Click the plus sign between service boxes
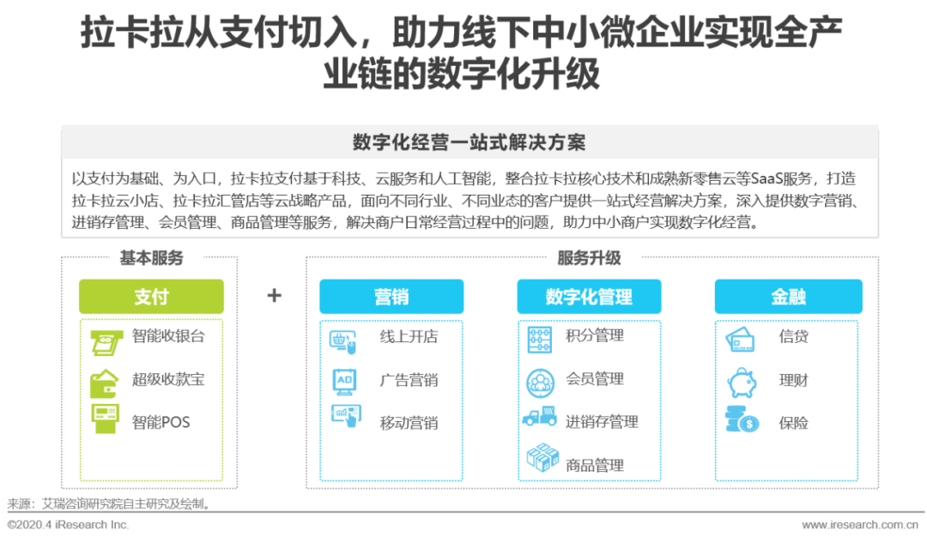The height and width of the screenshot is (542, 927). coord(275,295)
